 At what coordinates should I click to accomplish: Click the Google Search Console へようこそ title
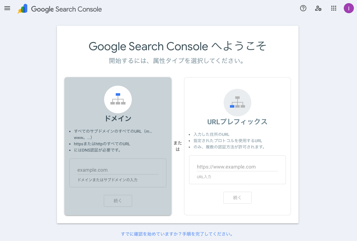point(177,46)
